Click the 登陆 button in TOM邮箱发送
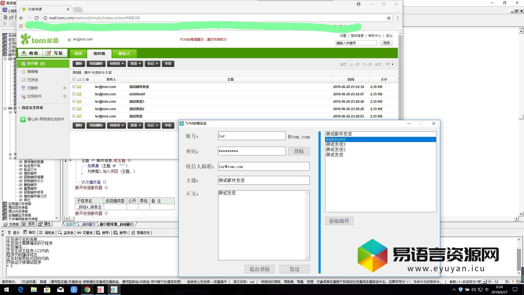524x295 pixels. tap(299, 151)
